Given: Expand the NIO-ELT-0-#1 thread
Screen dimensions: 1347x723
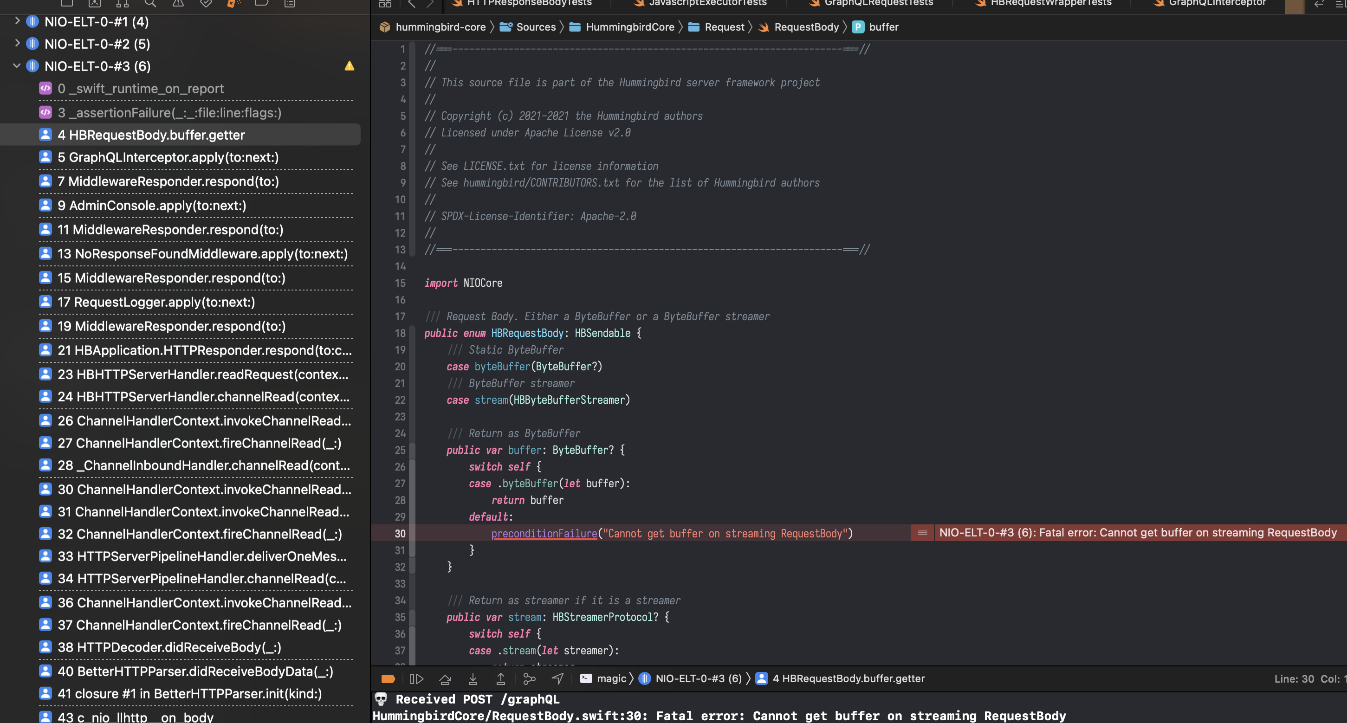Looking at the screenshot, I should pyautogui.click(x=16, y=21).
